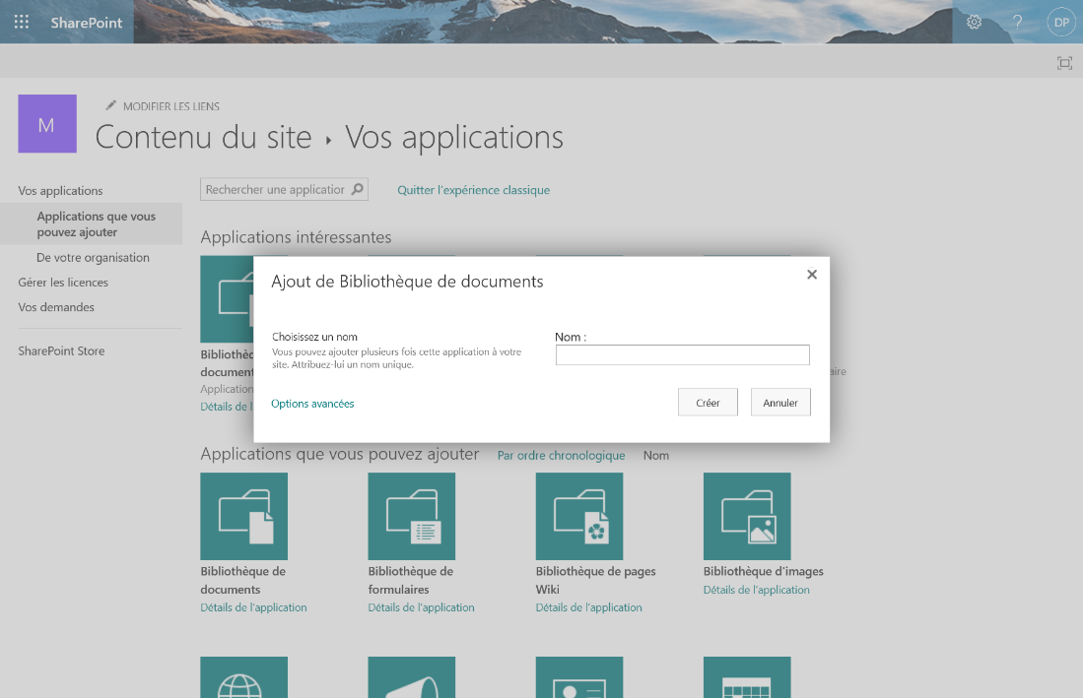The width and height of the screenshot is (1083, 698).
Task: Sort apps by Nom
Action: click(x=656, y=455)
